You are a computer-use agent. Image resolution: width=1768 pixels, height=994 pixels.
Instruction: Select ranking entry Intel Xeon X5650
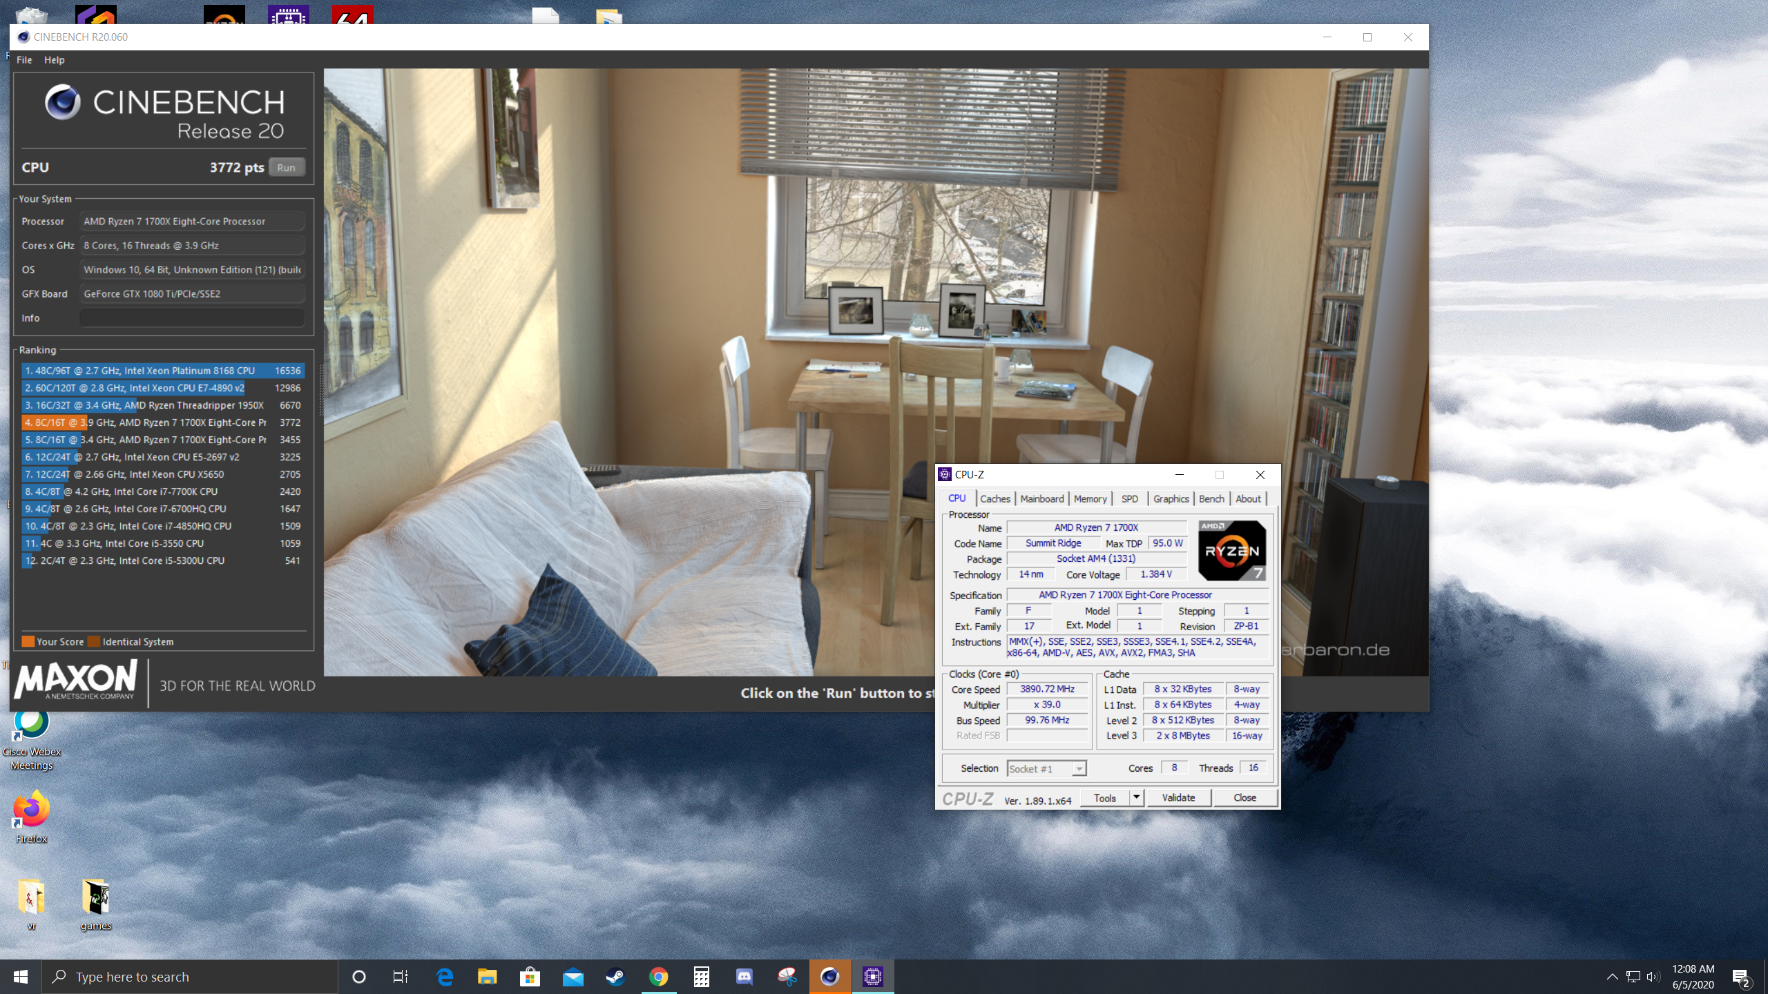click(163, 474)
